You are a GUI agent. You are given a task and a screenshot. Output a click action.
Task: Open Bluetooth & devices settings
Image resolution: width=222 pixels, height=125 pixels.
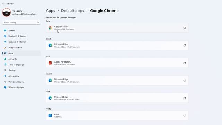pyautogui.click(x=22, y=36)
